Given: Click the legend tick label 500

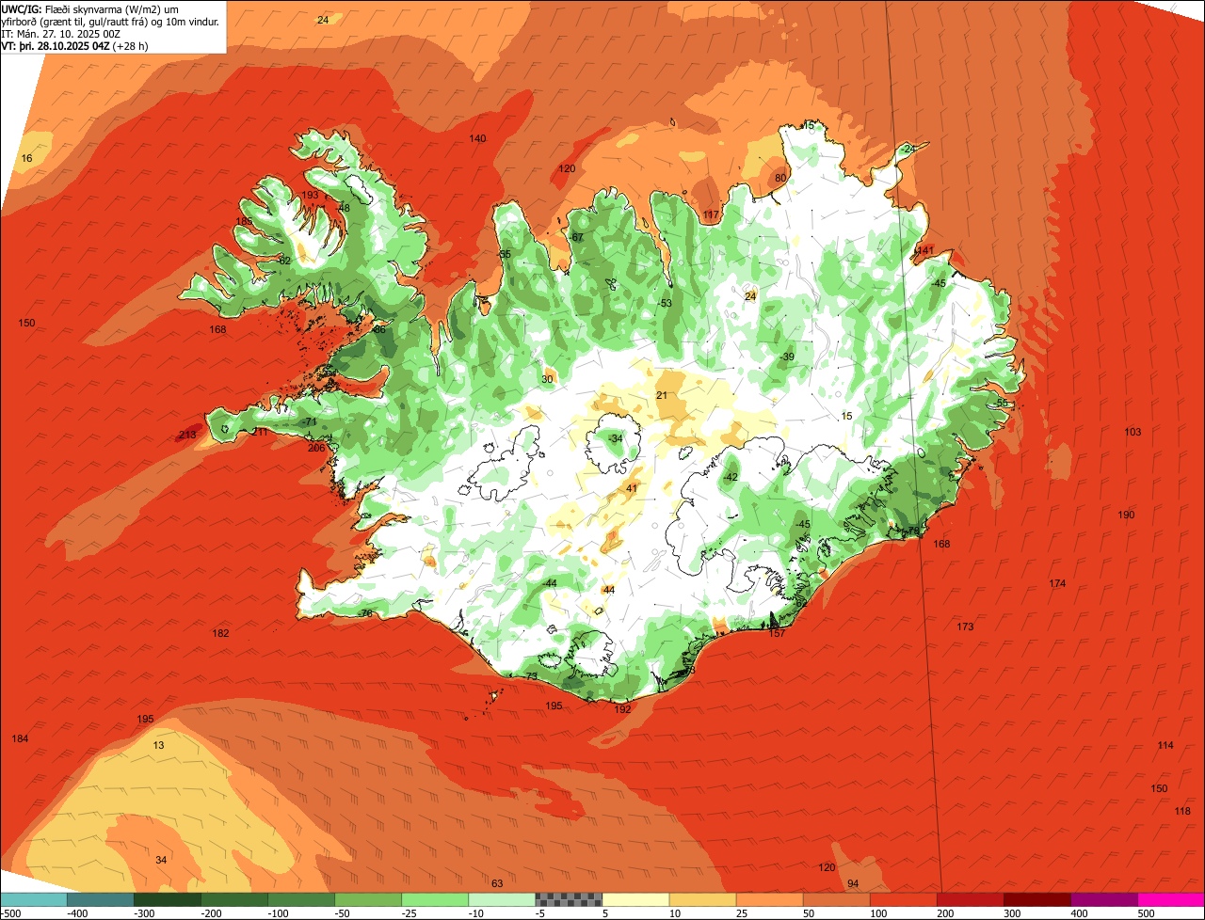Looking at the screenshot, I should (1146, 912).
